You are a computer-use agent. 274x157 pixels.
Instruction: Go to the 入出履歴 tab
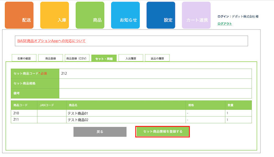tap(131, 58)
